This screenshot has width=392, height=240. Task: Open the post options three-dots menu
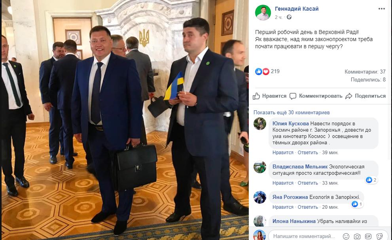[x=381, y=9]
